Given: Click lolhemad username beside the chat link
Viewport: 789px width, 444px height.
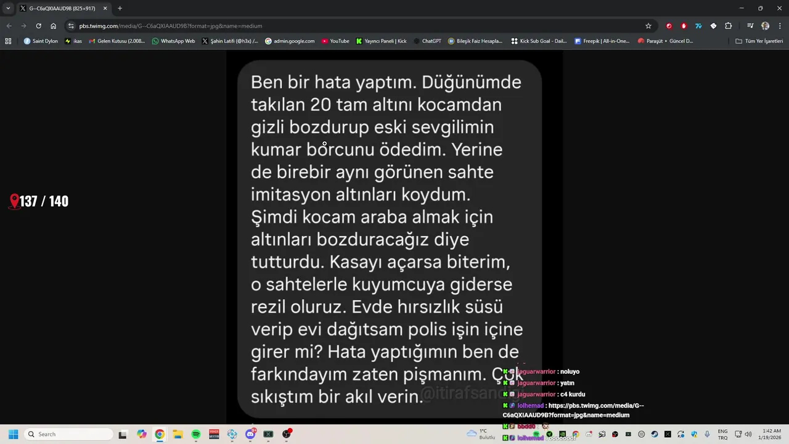Looking at the screenshot, I should click(530, 406).
